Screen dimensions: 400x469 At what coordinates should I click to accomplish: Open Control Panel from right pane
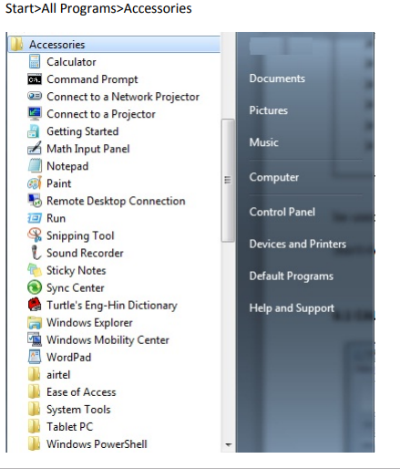[x=282, y=212]
